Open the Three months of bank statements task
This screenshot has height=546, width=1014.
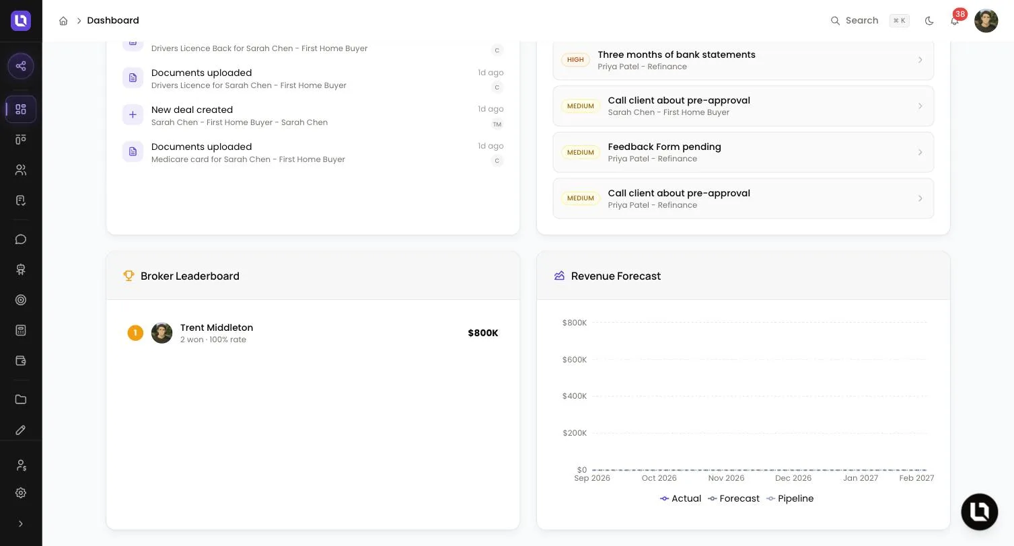click(744, 60)
